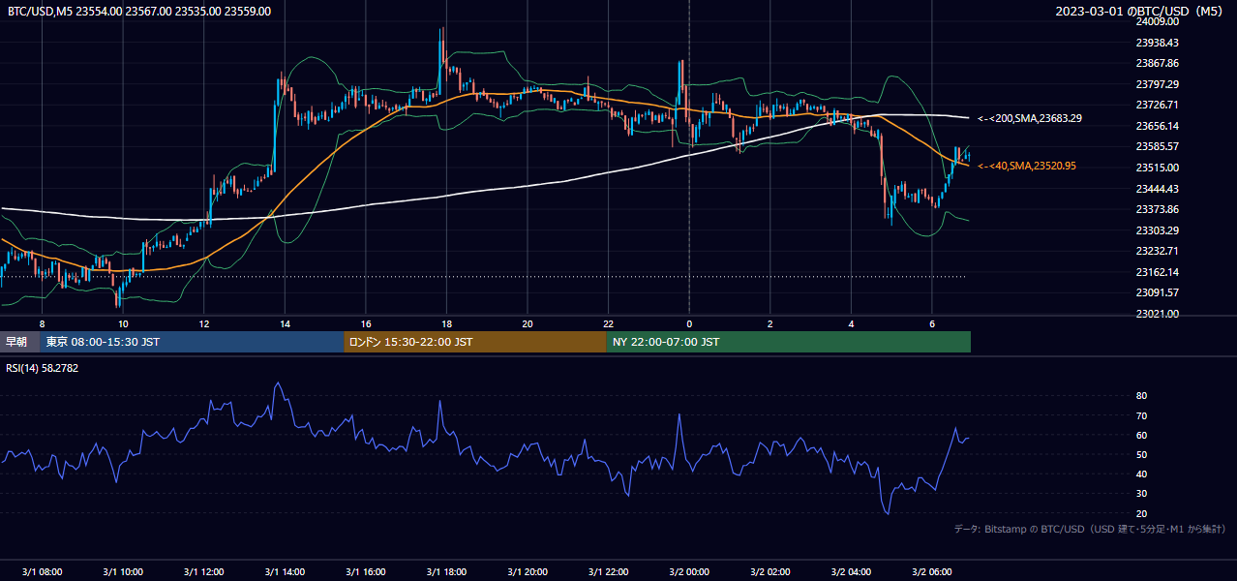Click the time label 3/1 22:00

point(608,571)
